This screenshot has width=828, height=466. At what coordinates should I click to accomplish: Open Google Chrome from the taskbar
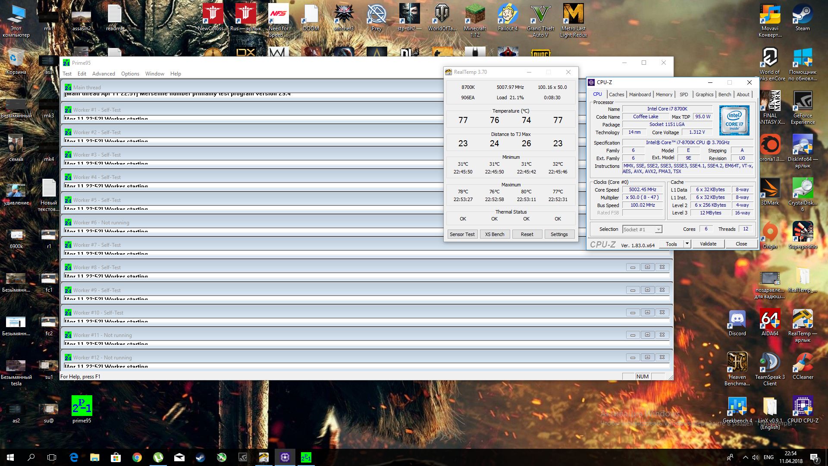(137, 457)
